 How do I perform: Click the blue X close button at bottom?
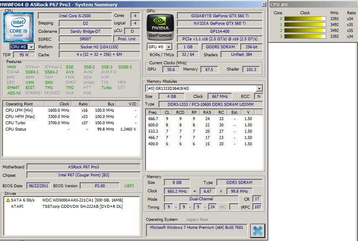(257, 231)
